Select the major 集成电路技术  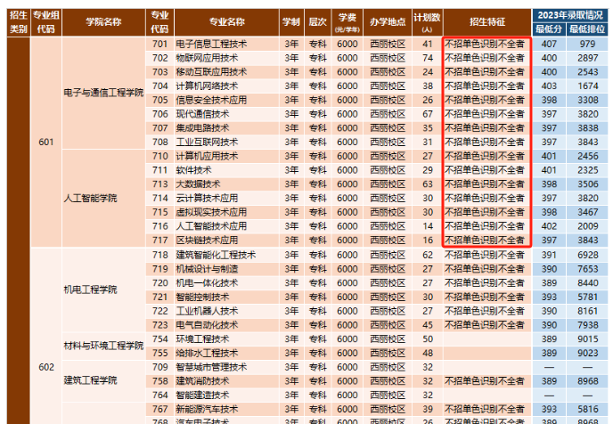(226, 128)
